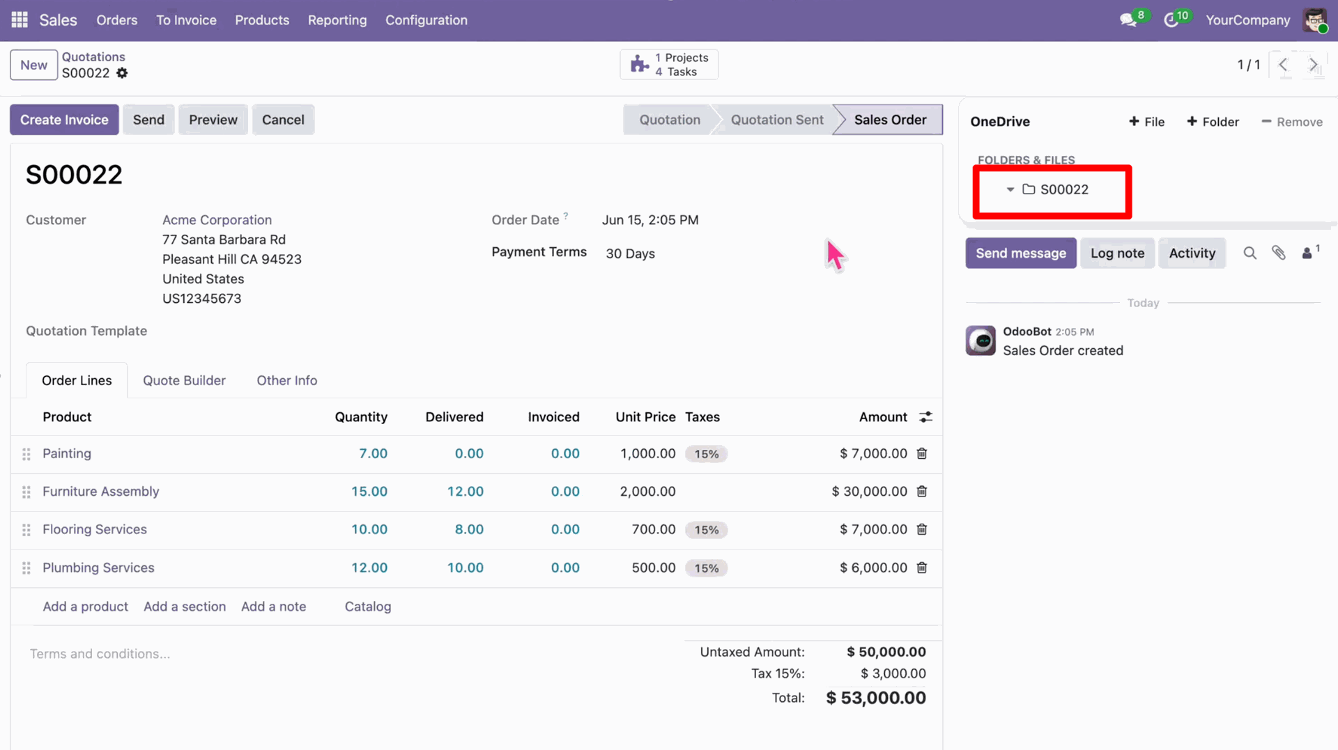This screenshot has width=1338, height=750.
Task: Switch to the Other Info tab
Action: click(x=286, y=380)
